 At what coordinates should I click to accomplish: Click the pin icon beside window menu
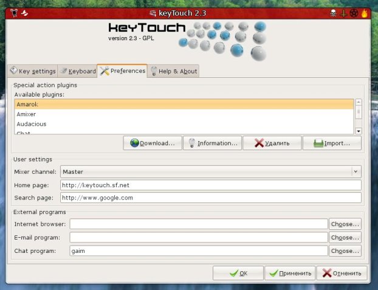click(24, 13)
